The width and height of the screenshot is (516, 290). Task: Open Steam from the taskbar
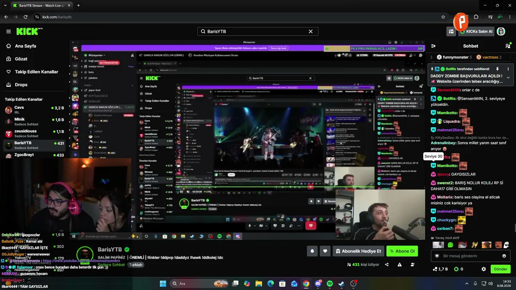click(342, 284)
